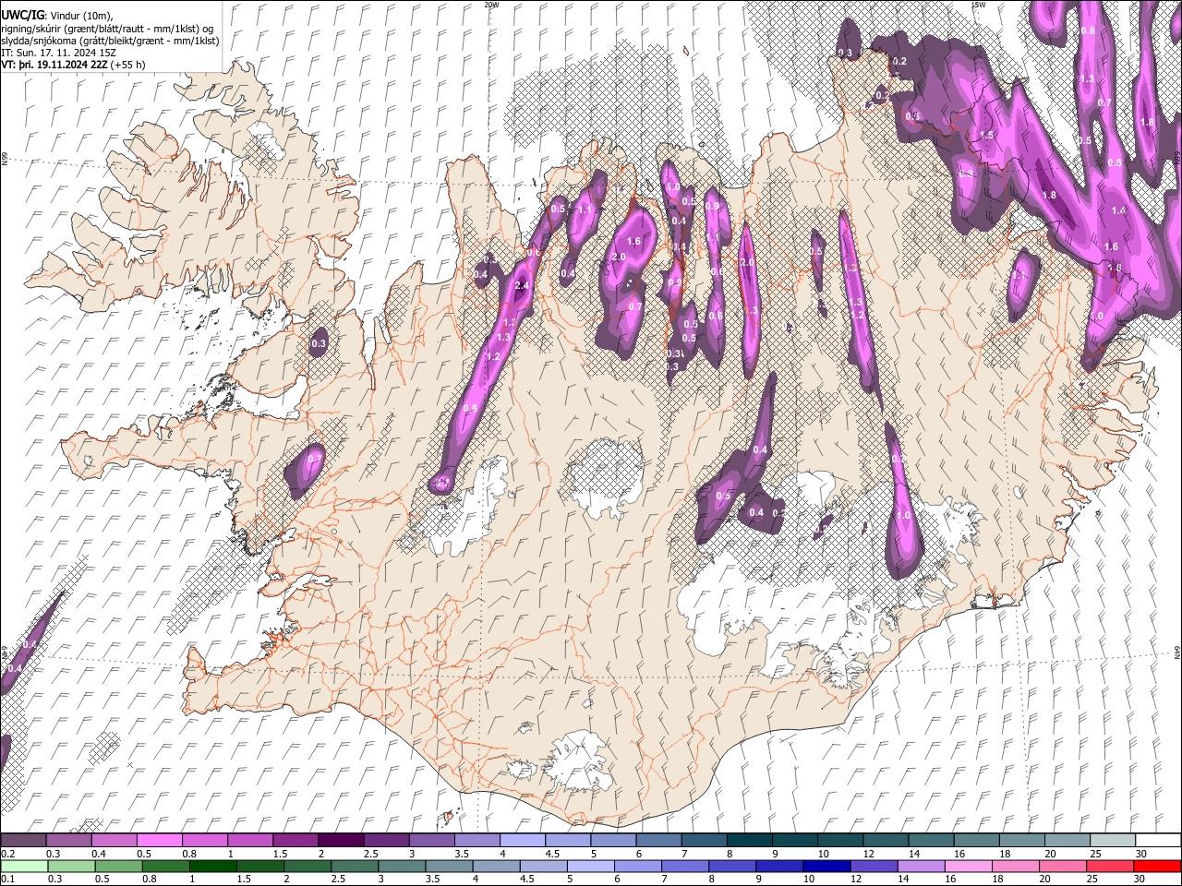Click the darkest purple 2 swatch in upper legend

[x=341, y=840]
